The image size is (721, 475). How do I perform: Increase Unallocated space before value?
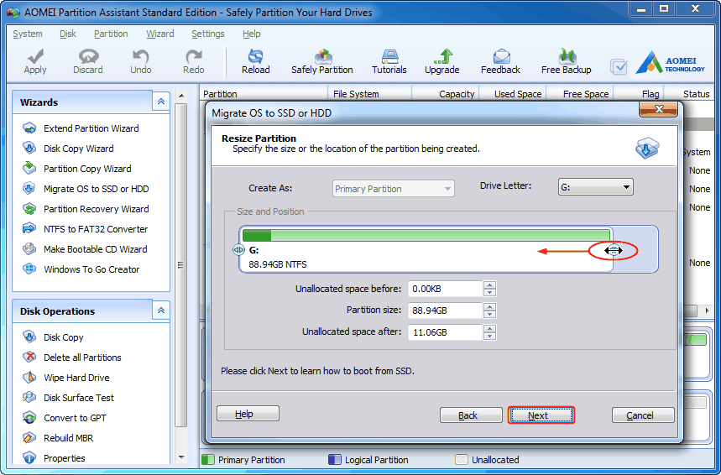[489, 285]
